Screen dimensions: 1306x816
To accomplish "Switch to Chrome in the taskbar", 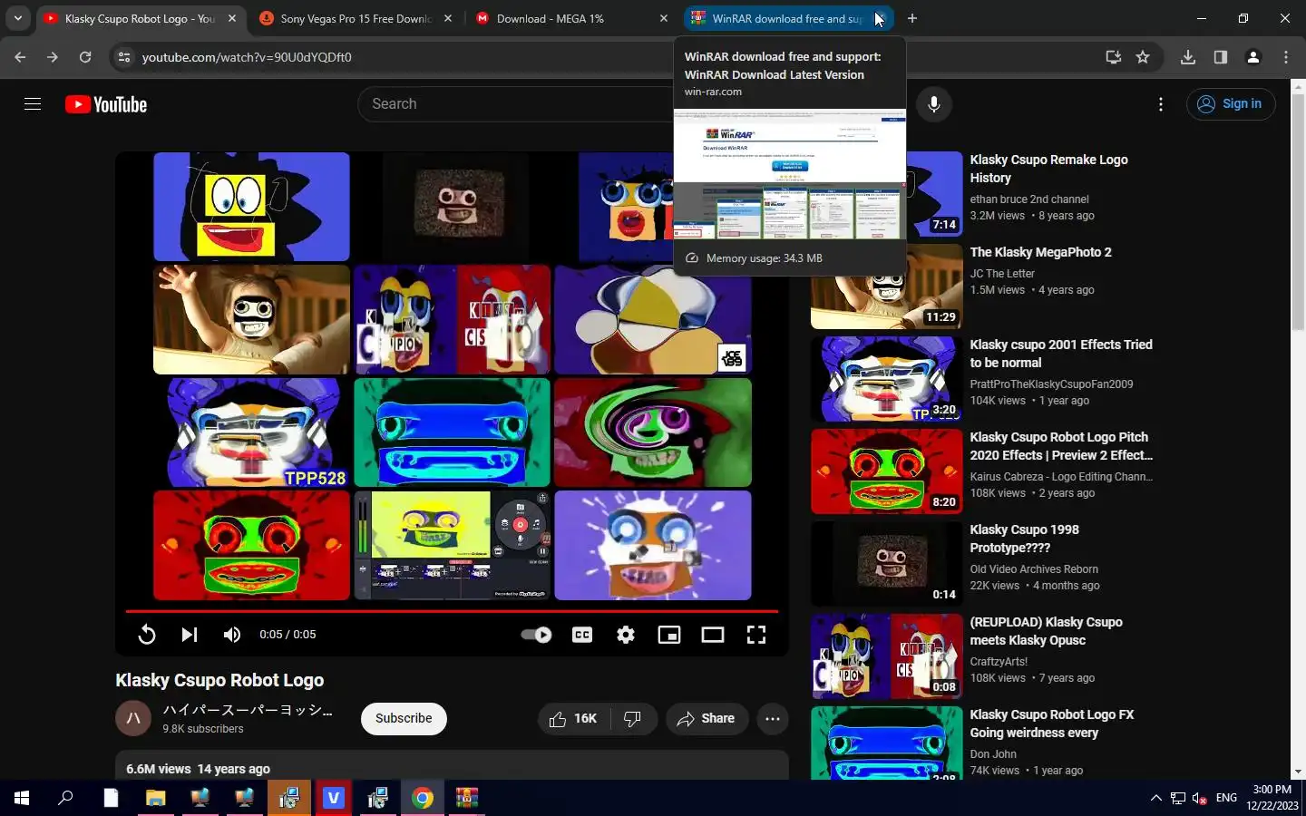I will (423, 798).
